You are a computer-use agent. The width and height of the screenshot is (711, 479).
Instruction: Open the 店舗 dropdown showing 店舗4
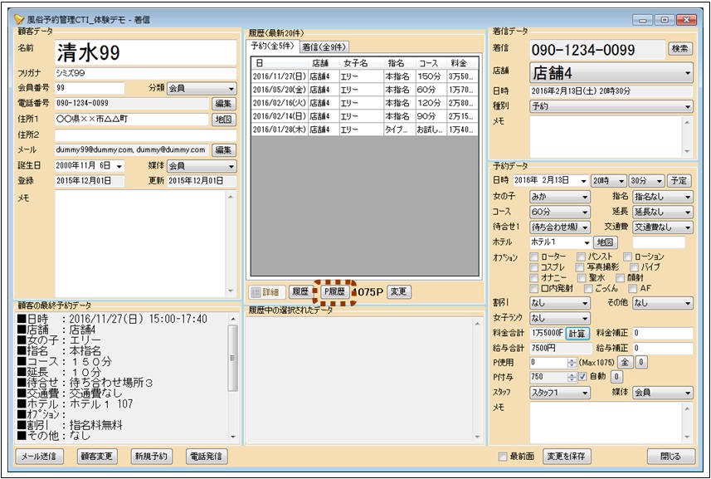tap(611, 73)
